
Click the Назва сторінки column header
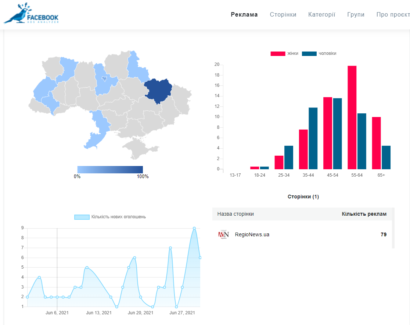click(x=235, y=214)
